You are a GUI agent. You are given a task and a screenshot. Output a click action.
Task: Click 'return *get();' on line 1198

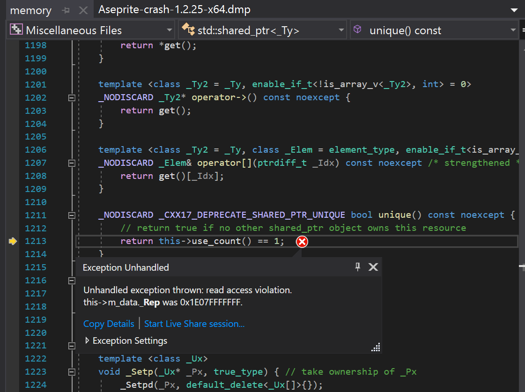pos(158,45)
